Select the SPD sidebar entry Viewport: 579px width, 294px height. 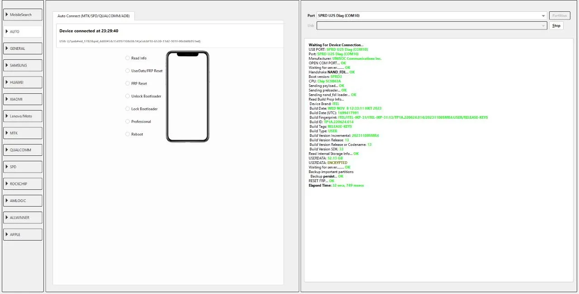coord(23,167)
